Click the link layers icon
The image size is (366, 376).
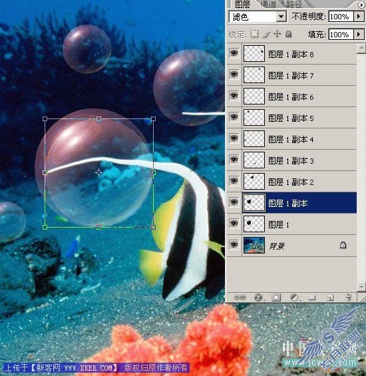tap(240, 297)
